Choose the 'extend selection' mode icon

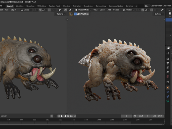tap(78, 14)
